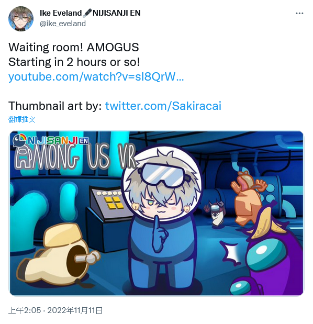Click the small horned crewmate in background

click(216, 214)
